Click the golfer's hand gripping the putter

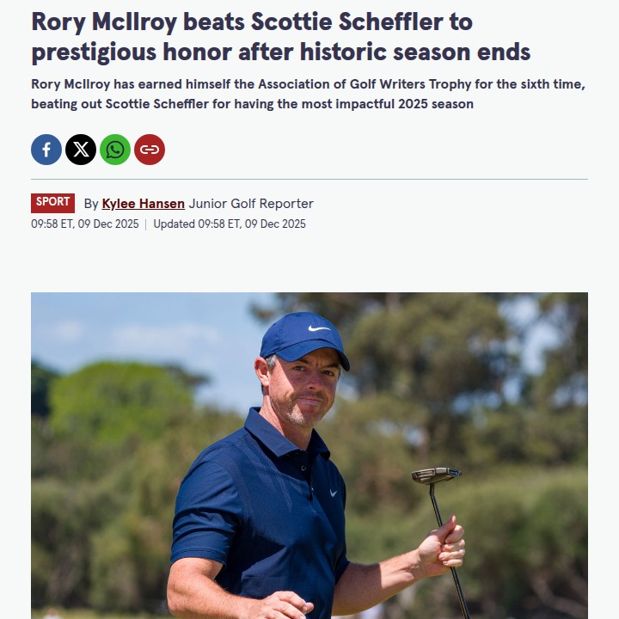(442, 544)
